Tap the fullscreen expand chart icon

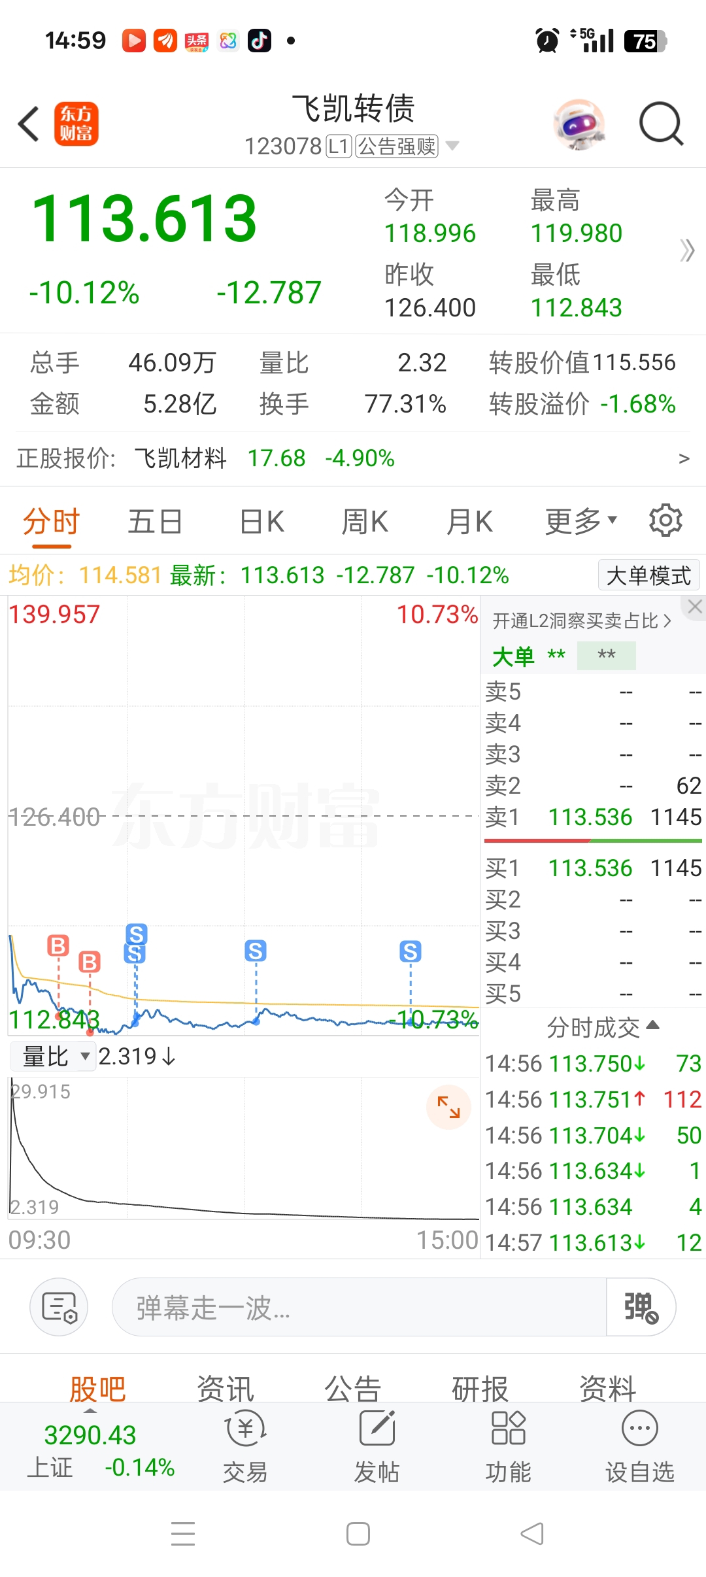448,1107
